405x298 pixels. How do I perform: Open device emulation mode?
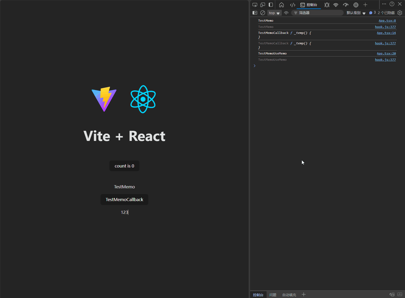262,4
